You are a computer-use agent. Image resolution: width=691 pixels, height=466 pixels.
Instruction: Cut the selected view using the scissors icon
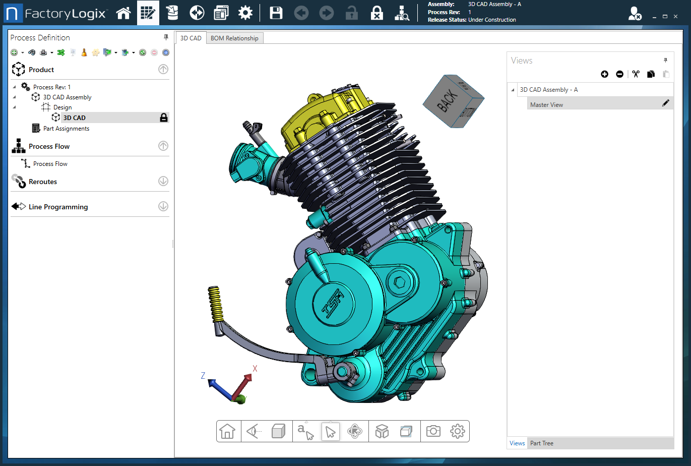[x=636, y=74]
